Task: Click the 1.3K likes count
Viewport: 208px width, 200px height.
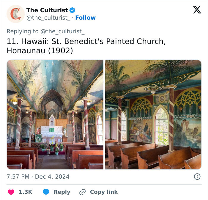Action: click(26, 192)
